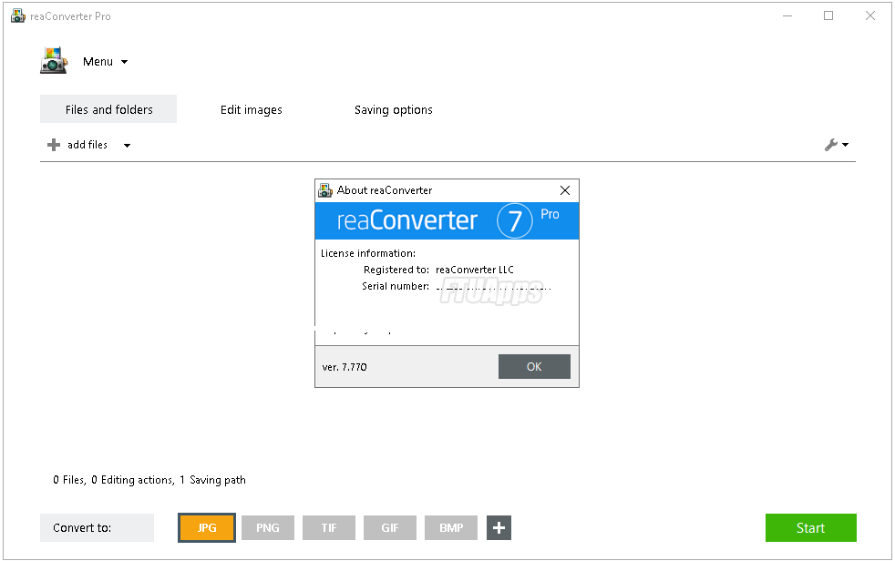
Task: Click the reaConverter camera logo icon
Action: click(x=54, y=61)
